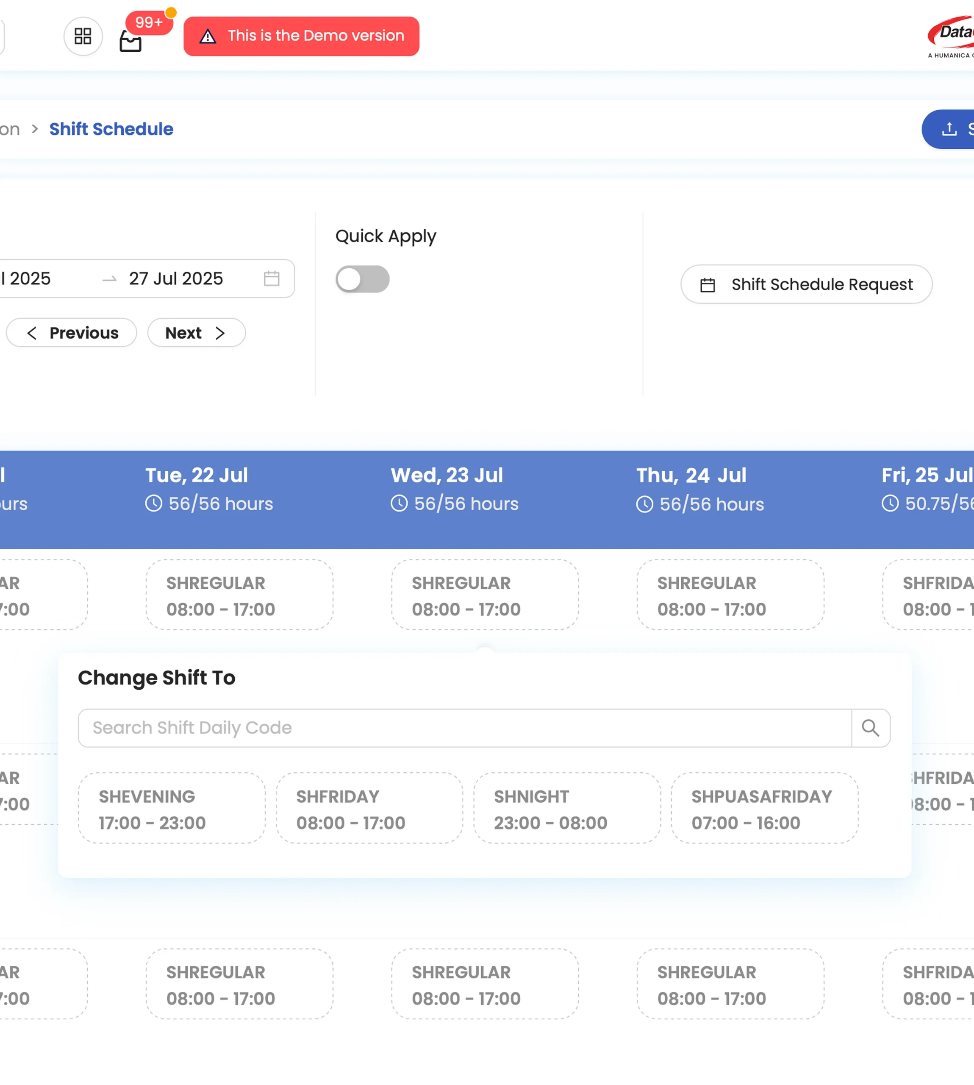This screenshot has width=974, height=1085.
Task: Click the 56/56 hours text under Tuesday
Action: coord(221,504)
